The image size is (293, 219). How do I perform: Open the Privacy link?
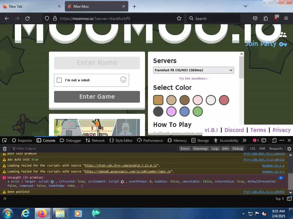click(282, 130)
